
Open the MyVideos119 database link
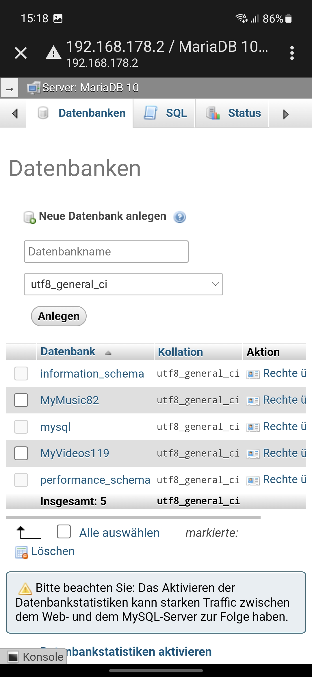75,453
